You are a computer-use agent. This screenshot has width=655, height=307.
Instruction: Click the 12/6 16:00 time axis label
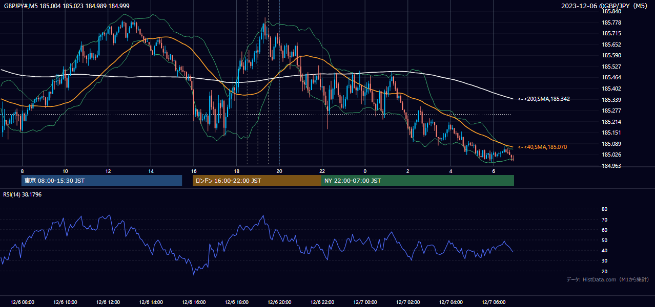point(193,302)
